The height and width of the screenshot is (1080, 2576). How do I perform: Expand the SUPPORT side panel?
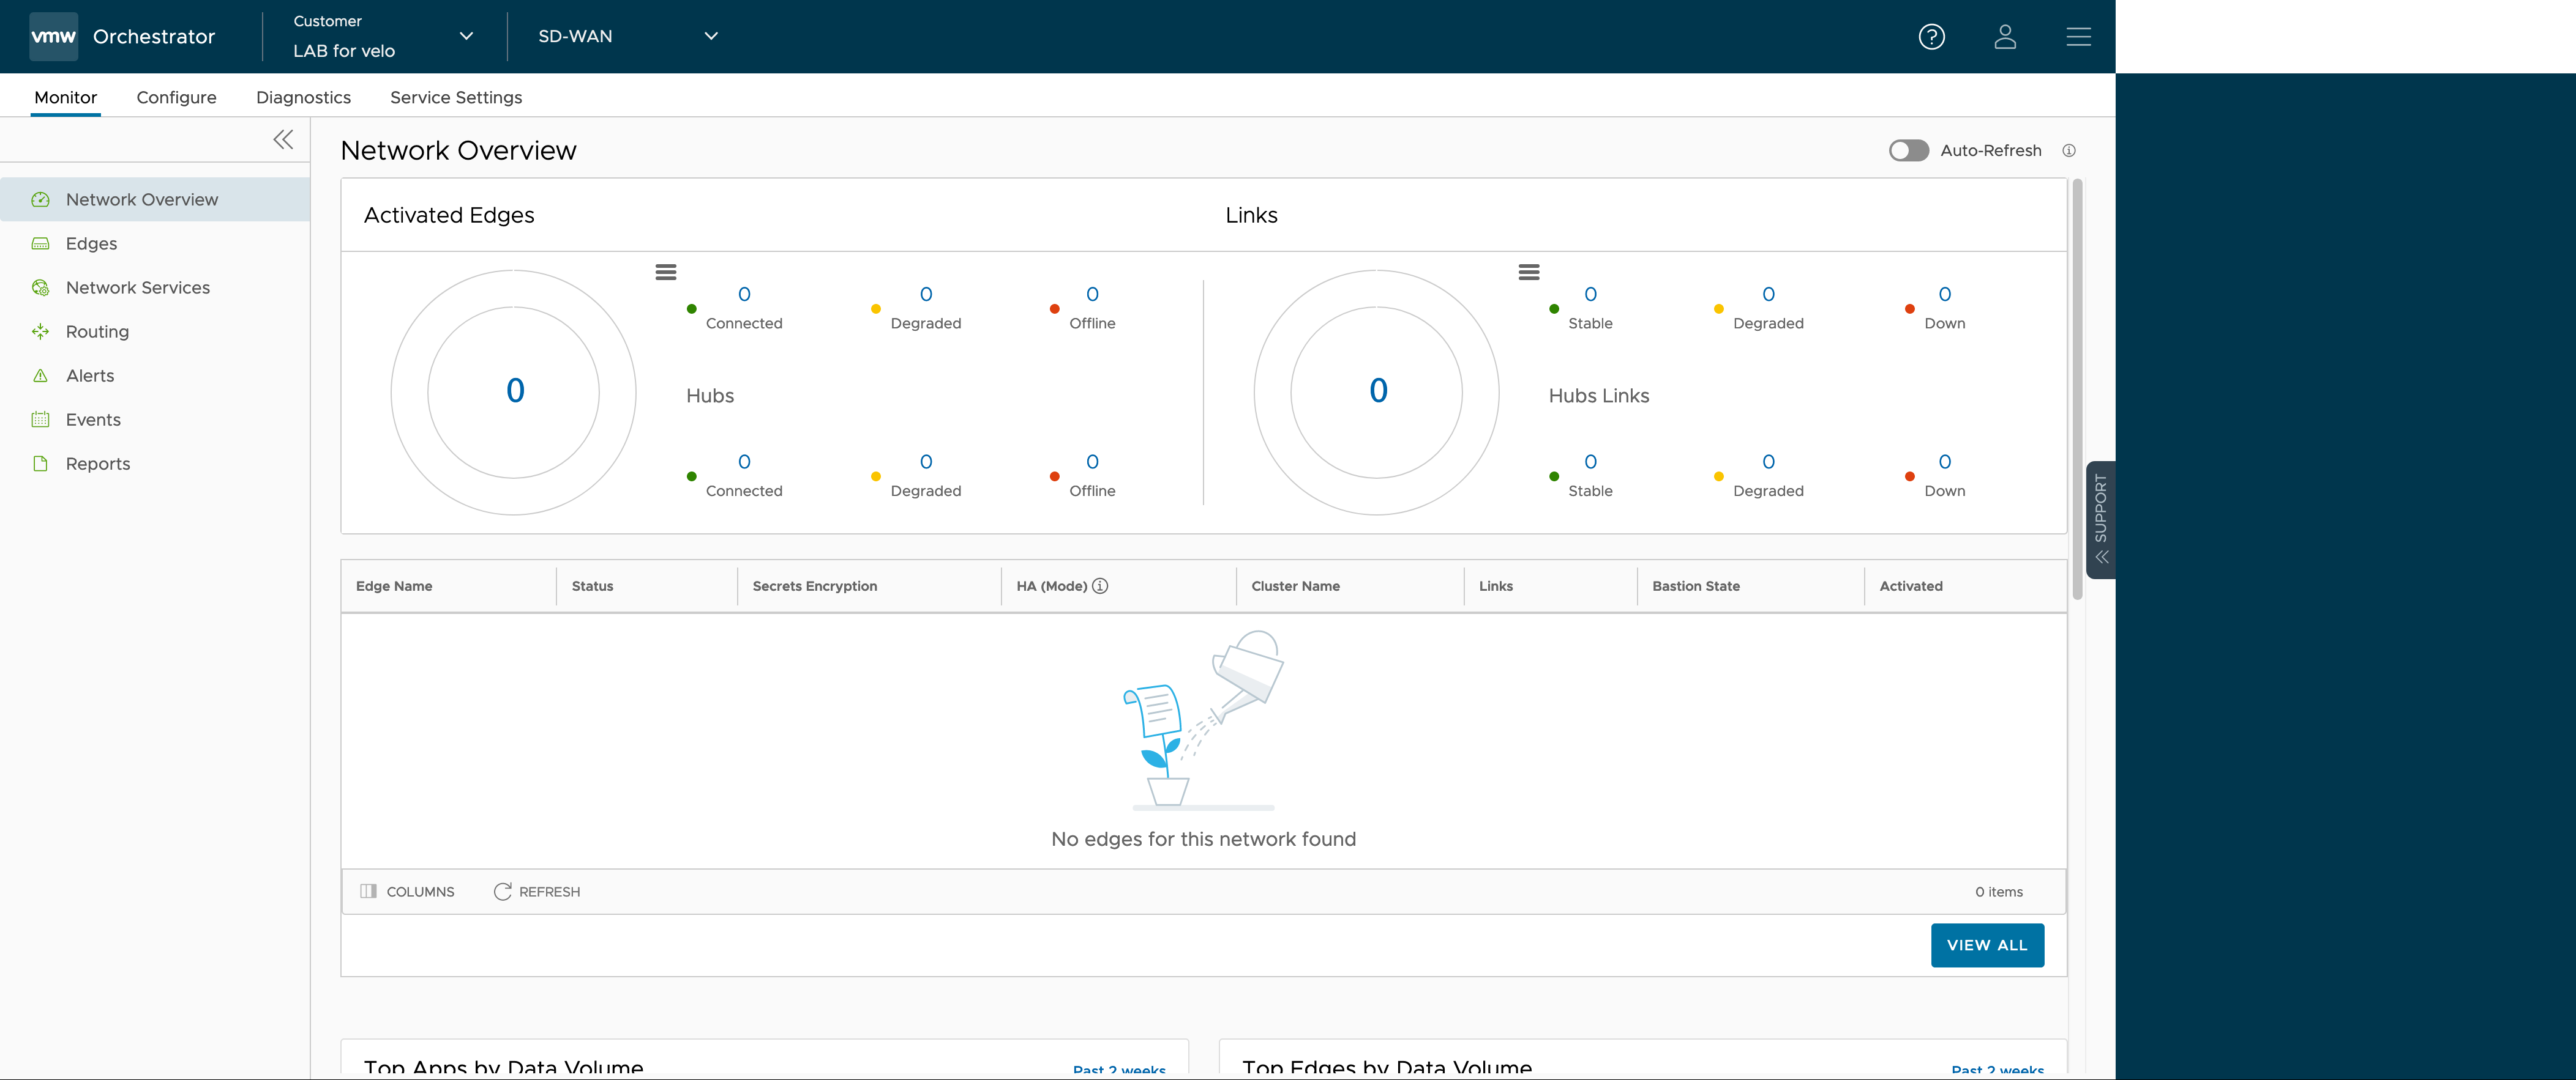pyautogui.click(x=2101, y=520)
